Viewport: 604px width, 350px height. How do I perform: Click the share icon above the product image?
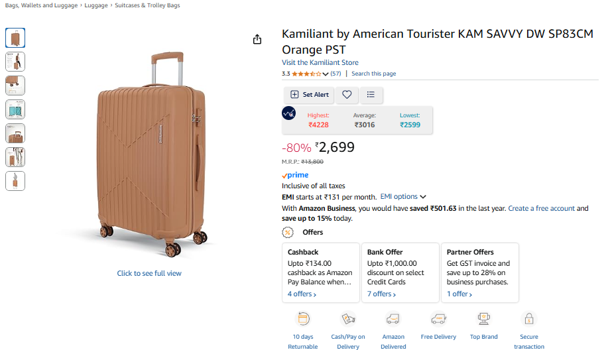click(x=257, y=40)
